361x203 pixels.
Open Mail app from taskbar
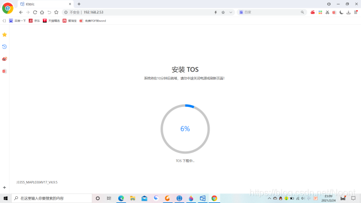point(144,198)
